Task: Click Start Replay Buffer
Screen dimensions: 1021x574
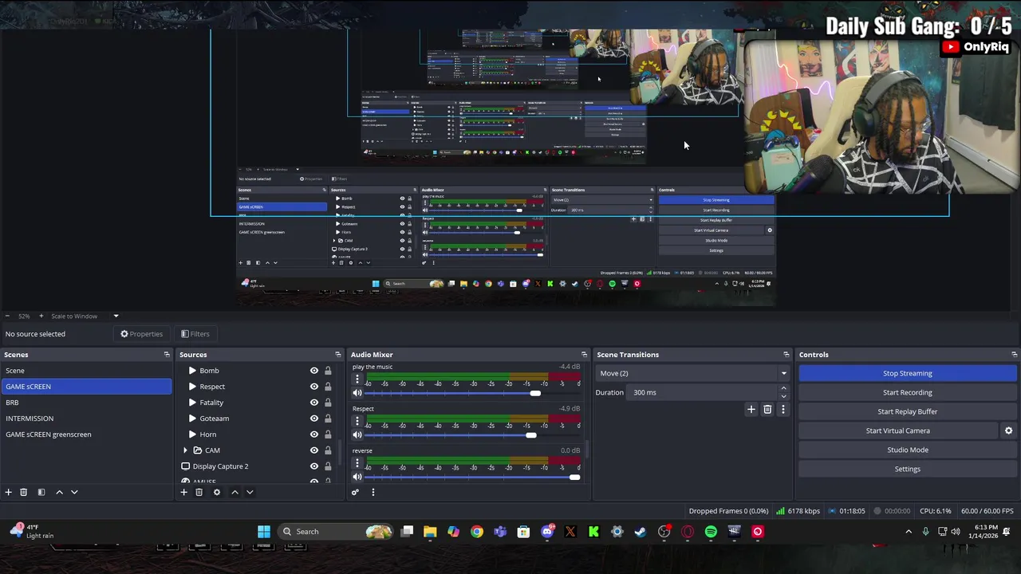Action: tap(908, 411)
